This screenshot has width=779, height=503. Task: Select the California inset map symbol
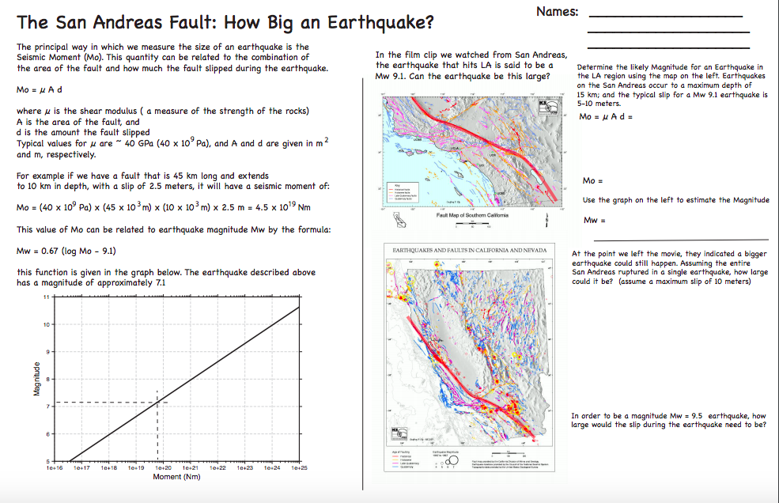point(399,219)
